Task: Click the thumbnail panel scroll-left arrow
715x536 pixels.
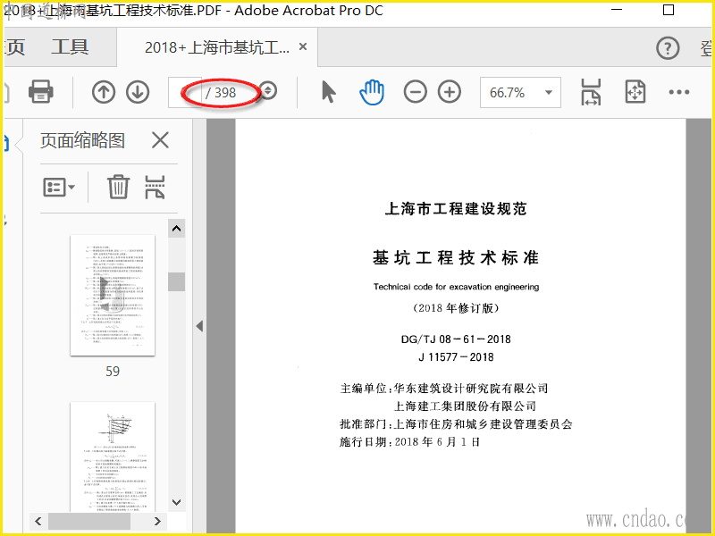Action: pos(38,521)
